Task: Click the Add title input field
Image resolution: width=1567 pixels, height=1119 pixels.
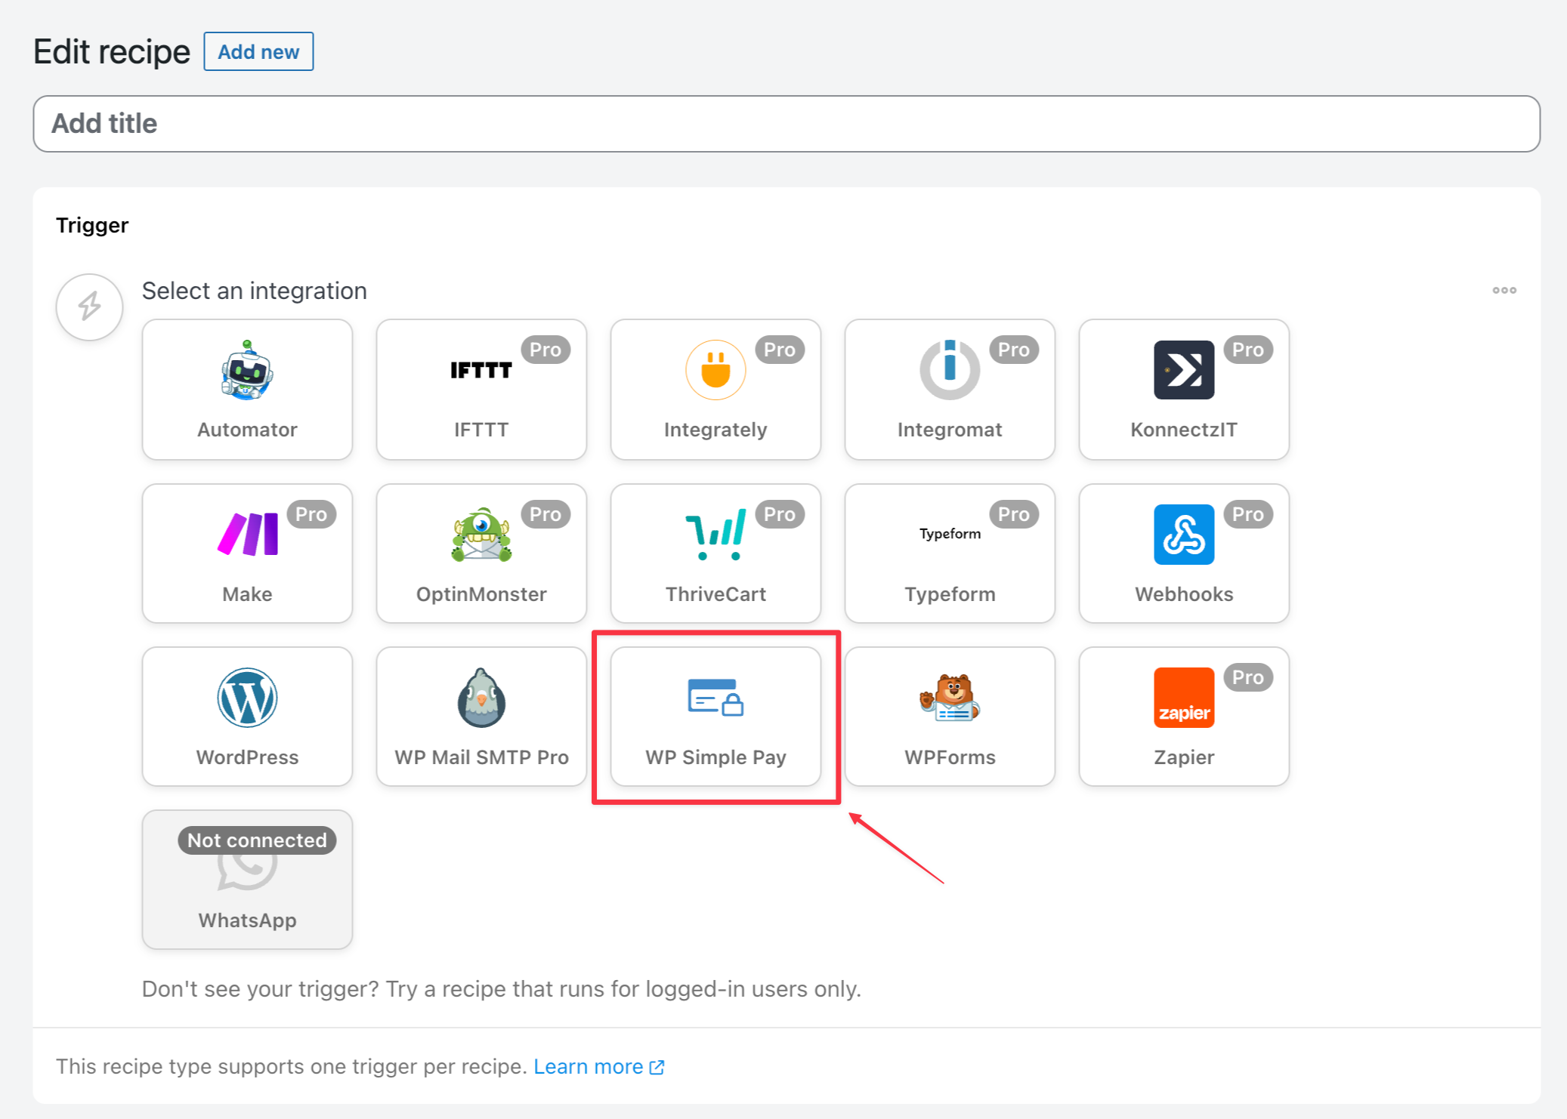Action: (787, 124)
